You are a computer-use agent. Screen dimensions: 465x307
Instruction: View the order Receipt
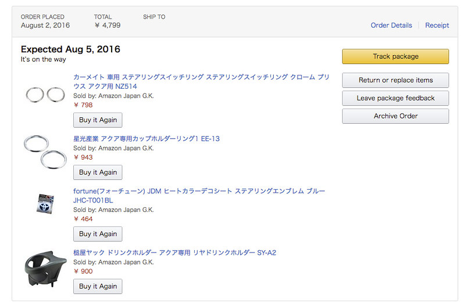437,26
